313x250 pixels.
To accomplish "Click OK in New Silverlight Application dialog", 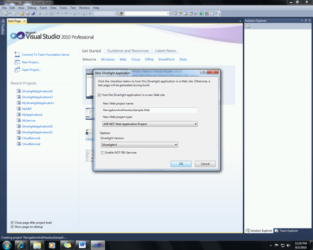I will [x=181, y=164].
